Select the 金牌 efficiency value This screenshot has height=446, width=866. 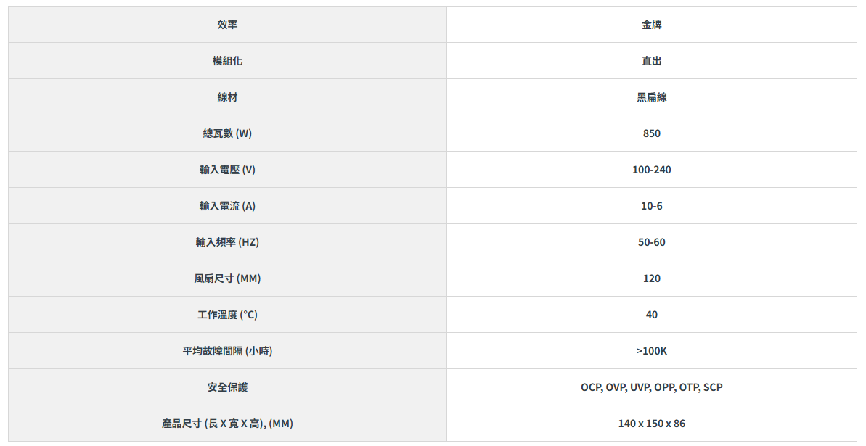(x=651, y=25)
